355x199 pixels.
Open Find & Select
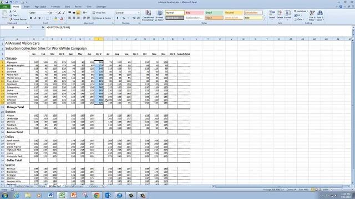coord(320,15)
